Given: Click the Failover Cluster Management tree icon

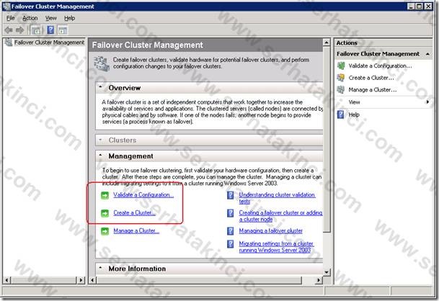Looking at the screenshot, I should [9, 42].
